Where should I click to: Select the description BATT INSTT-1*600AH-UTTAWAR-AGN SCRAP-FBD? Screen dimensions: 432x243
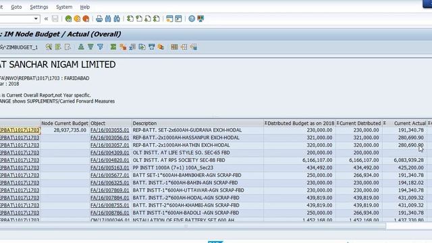pyautogui.click(x=188, y=190)
